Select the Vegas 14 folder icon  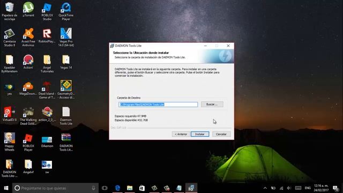66,62
